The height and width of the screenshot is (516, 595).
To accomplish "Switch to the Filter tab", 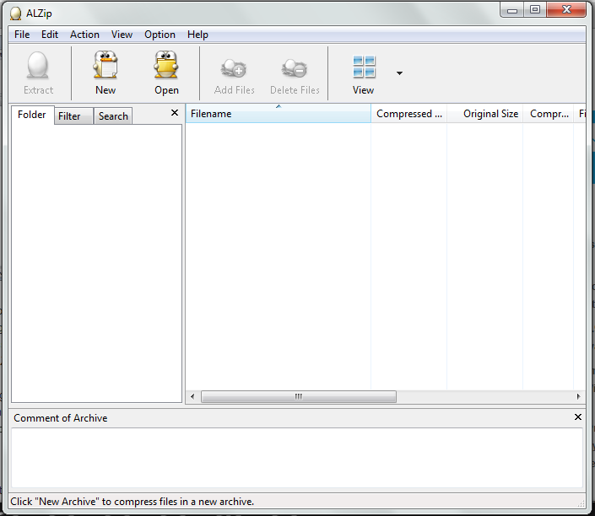I will [73, 116].
